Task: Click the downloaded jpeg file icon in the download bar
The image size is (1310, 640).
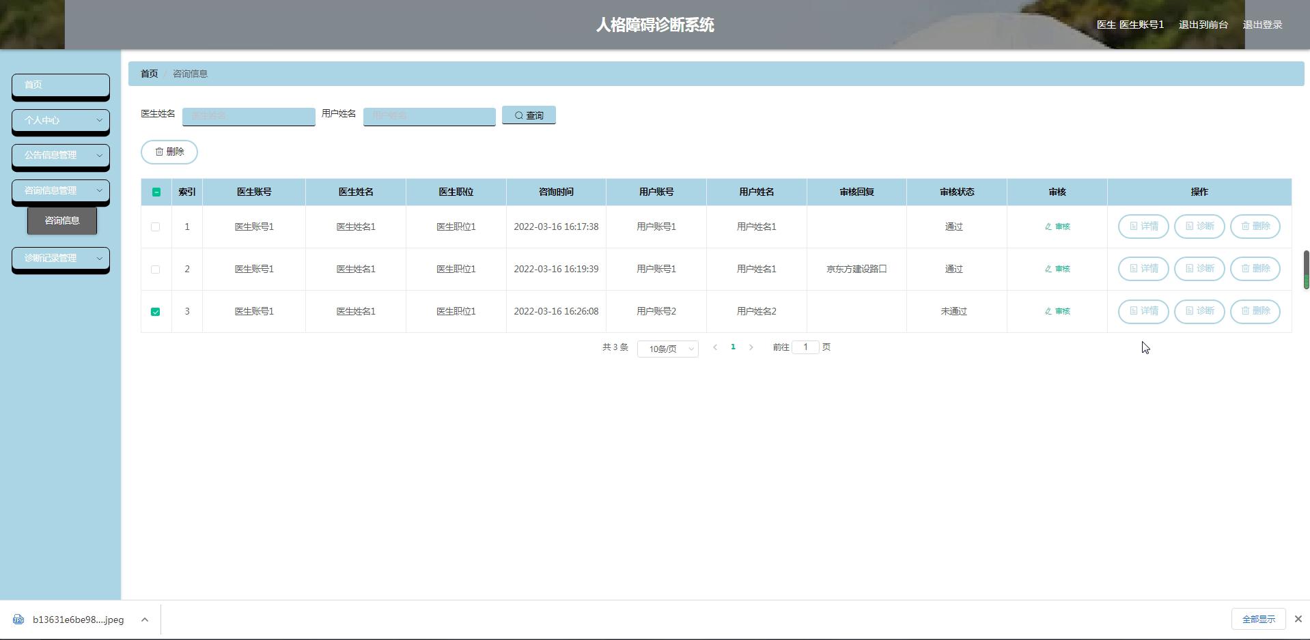Action: click(x=18, y=619)
